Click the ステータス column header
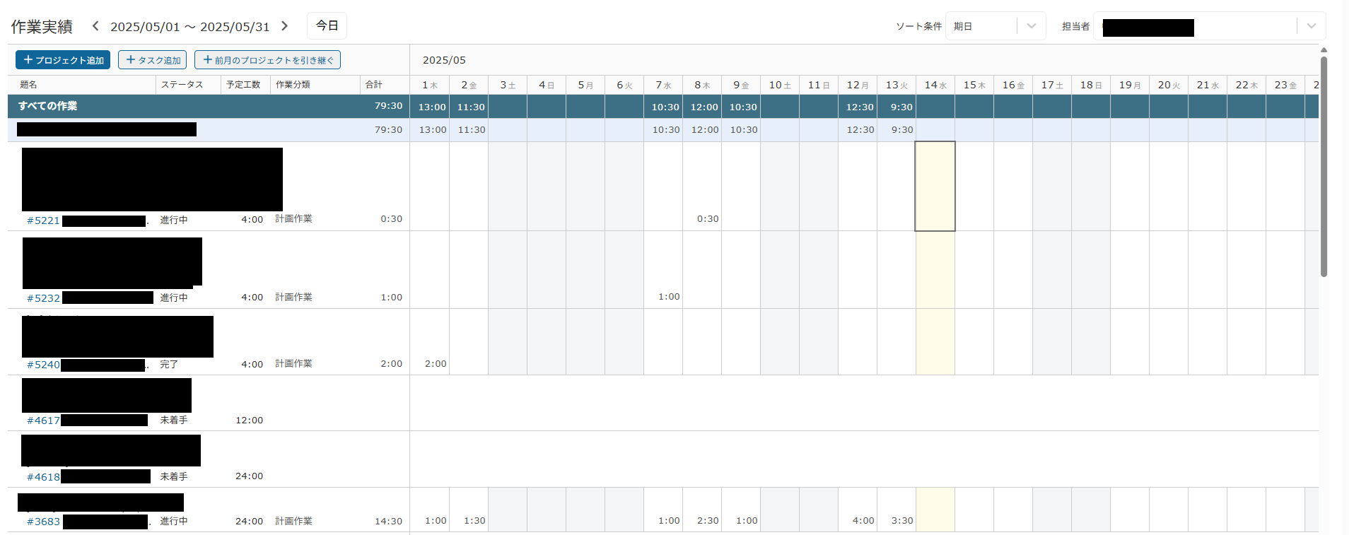Screen dimensions: 1349x535 [182, 85]
